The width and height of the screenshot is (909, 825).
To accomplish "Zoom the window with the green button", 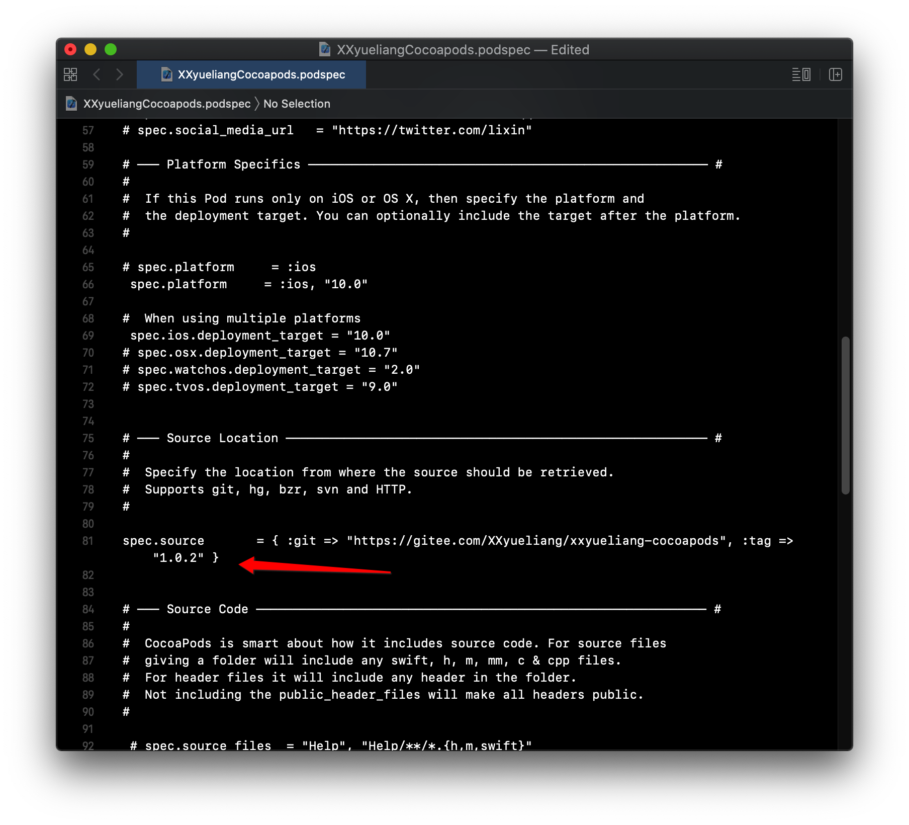I will pyautogui.click(x=111, y=49).
